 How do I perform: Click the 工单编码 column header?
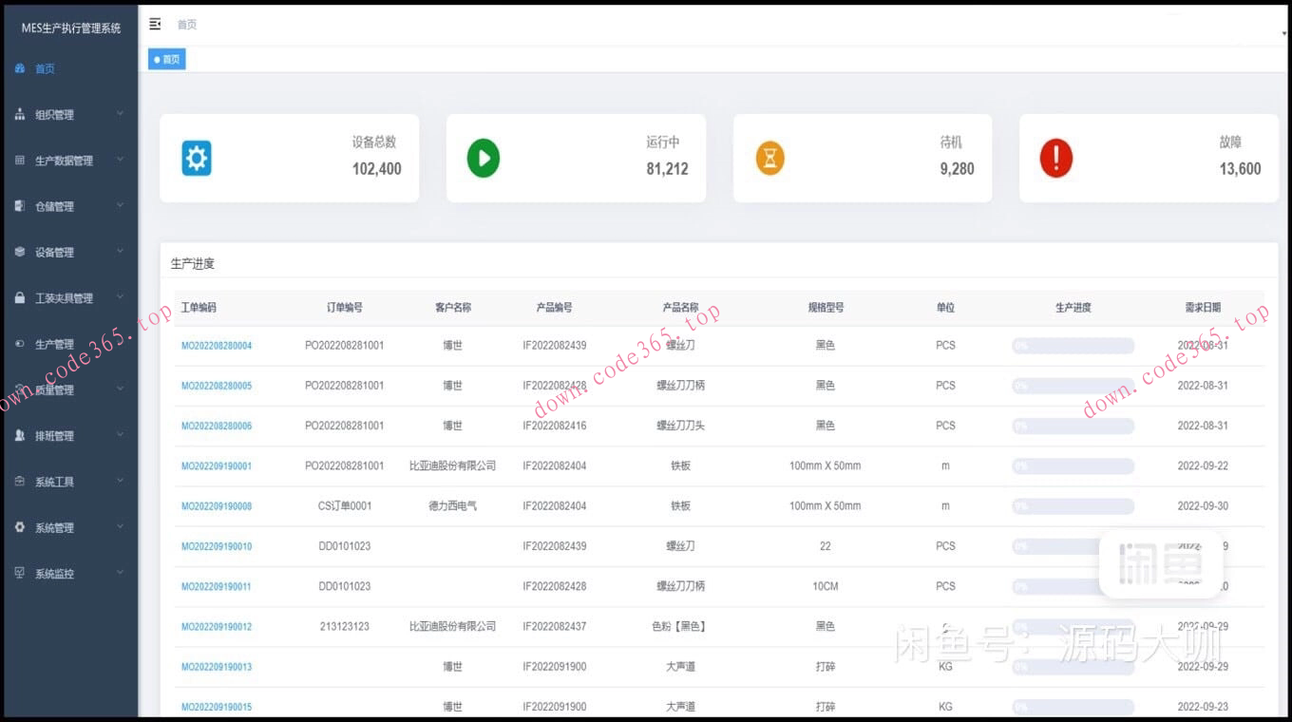pos(199,308)
